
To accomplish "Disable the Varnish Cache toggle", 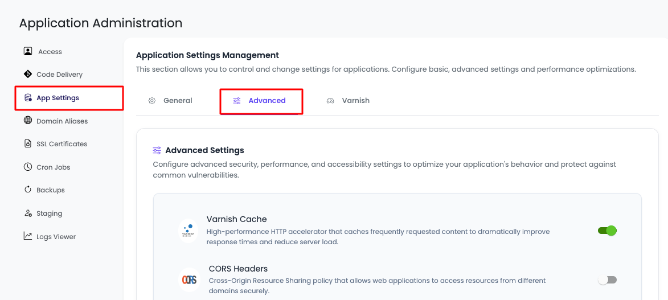I will click(x=607, y=231).
